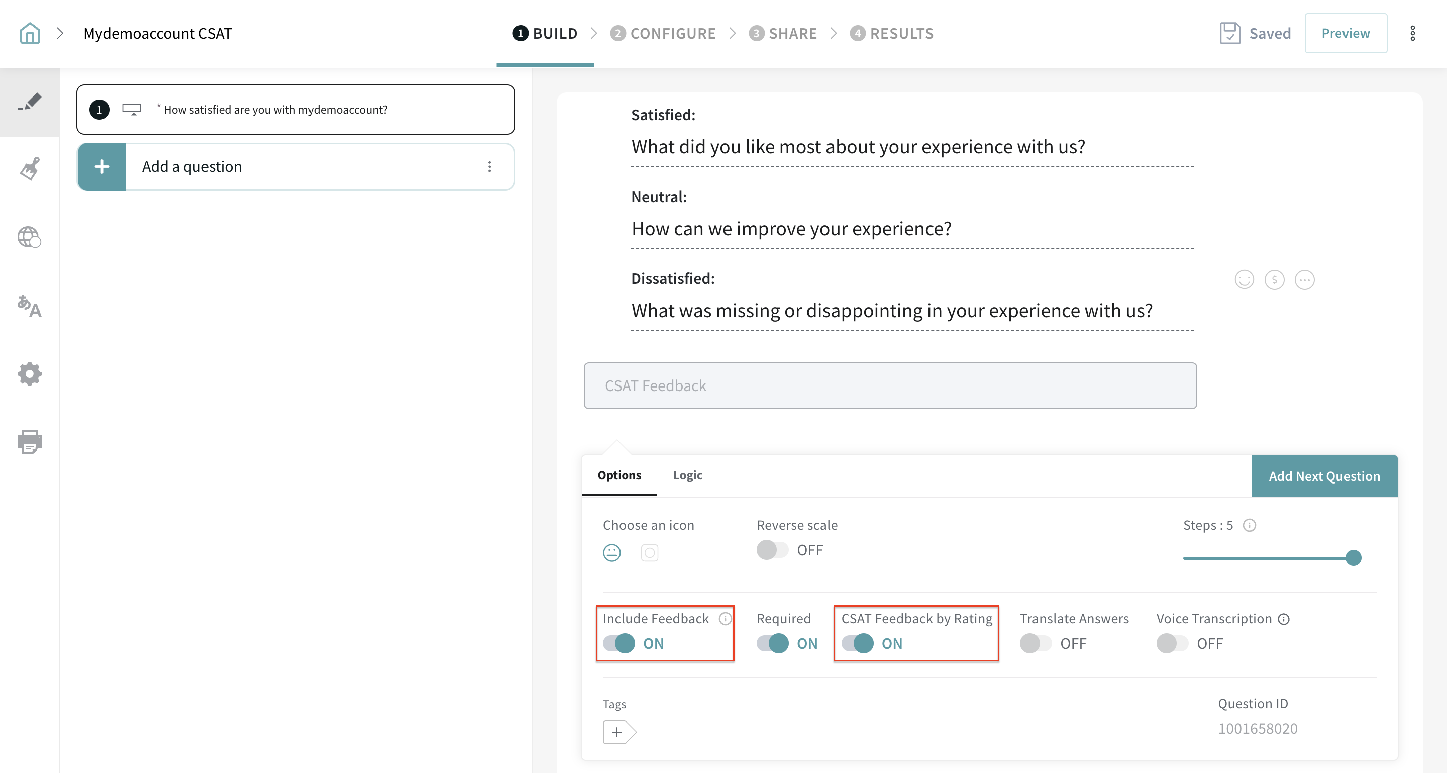Open Add a question options menu
1447x773 pixels.
[x=489, y=167]
